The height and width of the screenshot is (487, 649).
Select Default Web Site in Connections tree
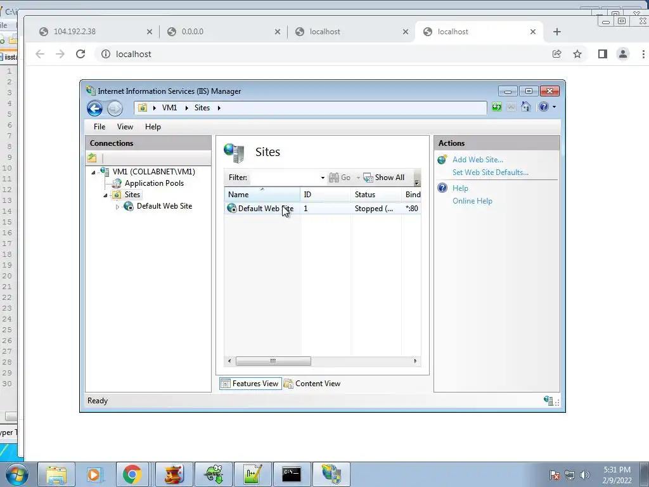coord(164,206)
